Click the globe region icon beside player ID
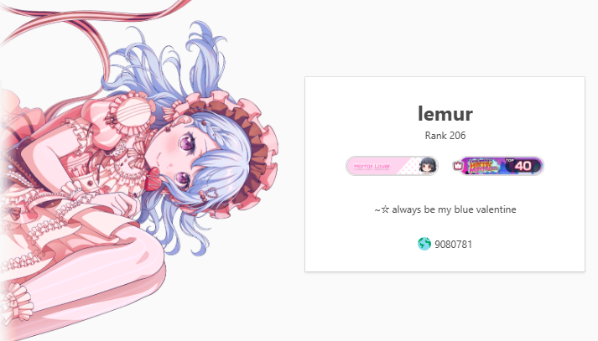Viewport: 598px width, 341px height. pos(424,244)
